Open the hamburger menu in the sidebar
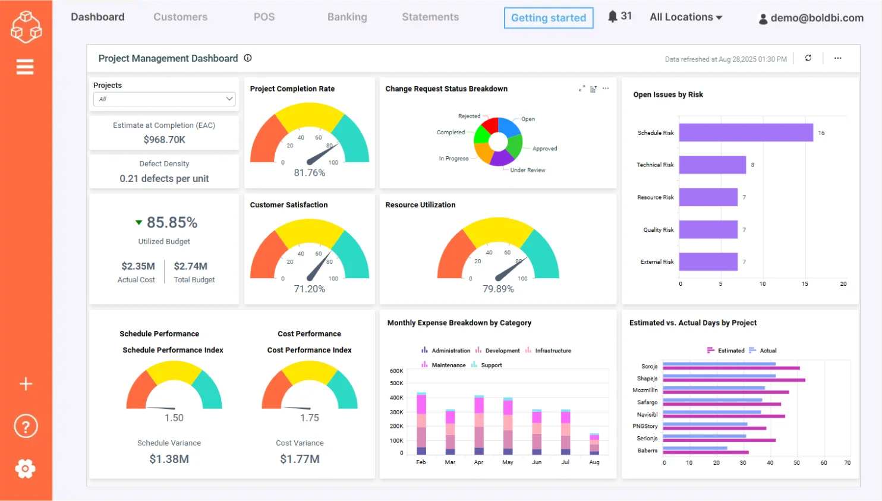The height and width of the screenshot is (501, 882). coord(25,67)
